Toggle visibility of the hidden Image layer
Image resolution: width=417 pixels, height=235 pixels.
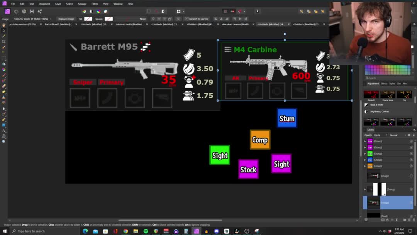click(x=411, y=176)
